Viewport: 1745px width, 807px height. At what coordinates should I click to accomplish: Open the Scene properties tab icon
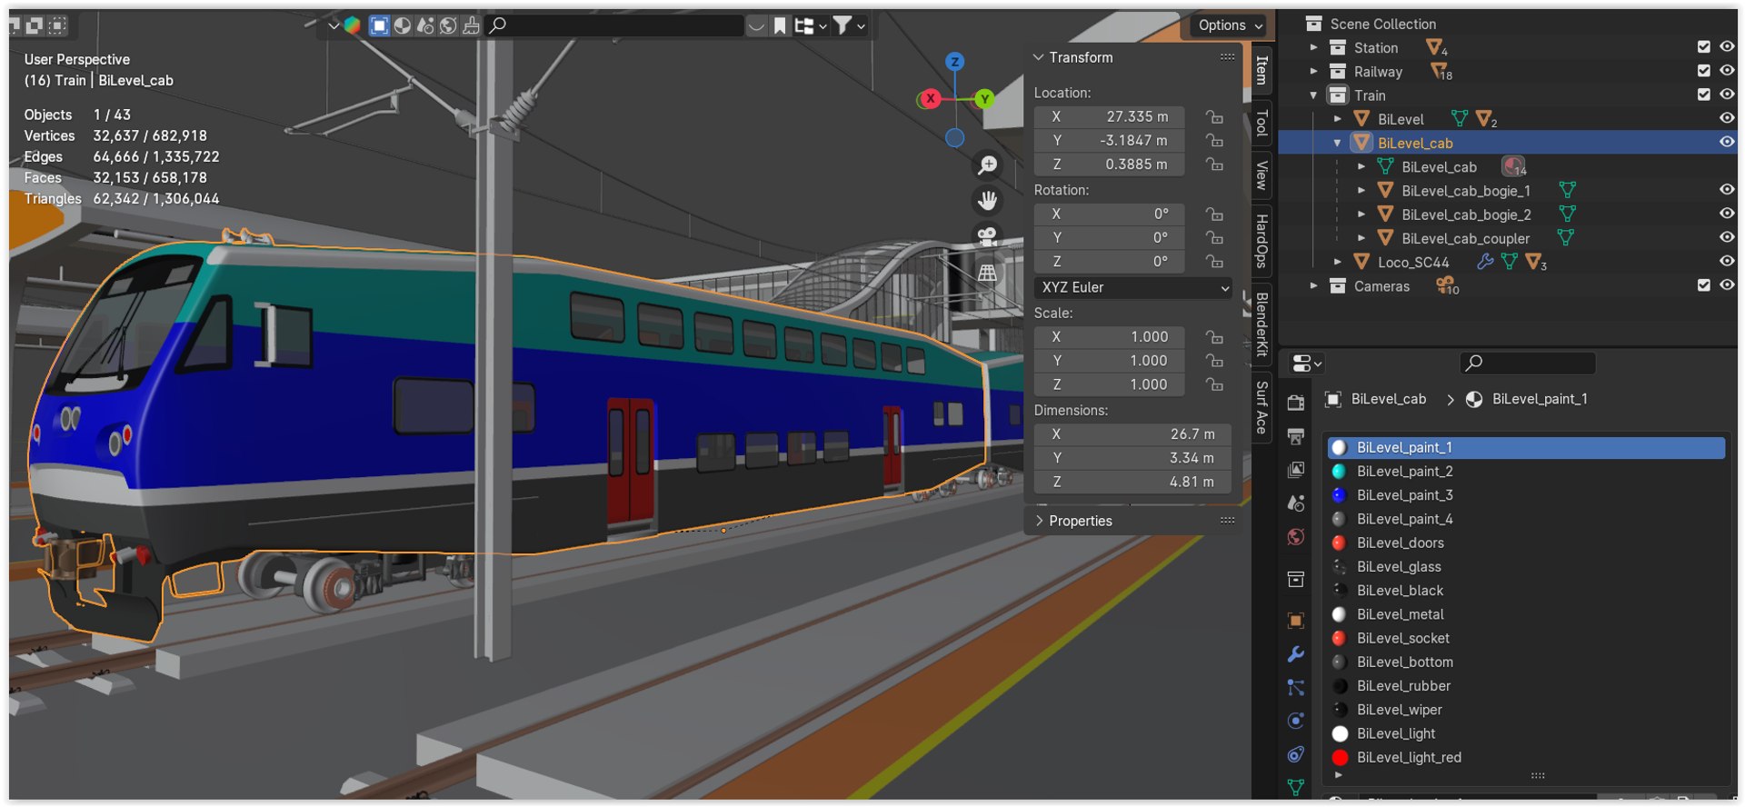1296,503
